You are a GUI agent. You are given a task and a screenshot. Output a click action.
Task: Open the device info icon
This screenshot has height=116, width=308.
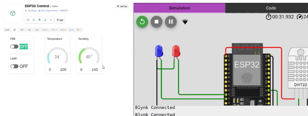pos(28,20)
